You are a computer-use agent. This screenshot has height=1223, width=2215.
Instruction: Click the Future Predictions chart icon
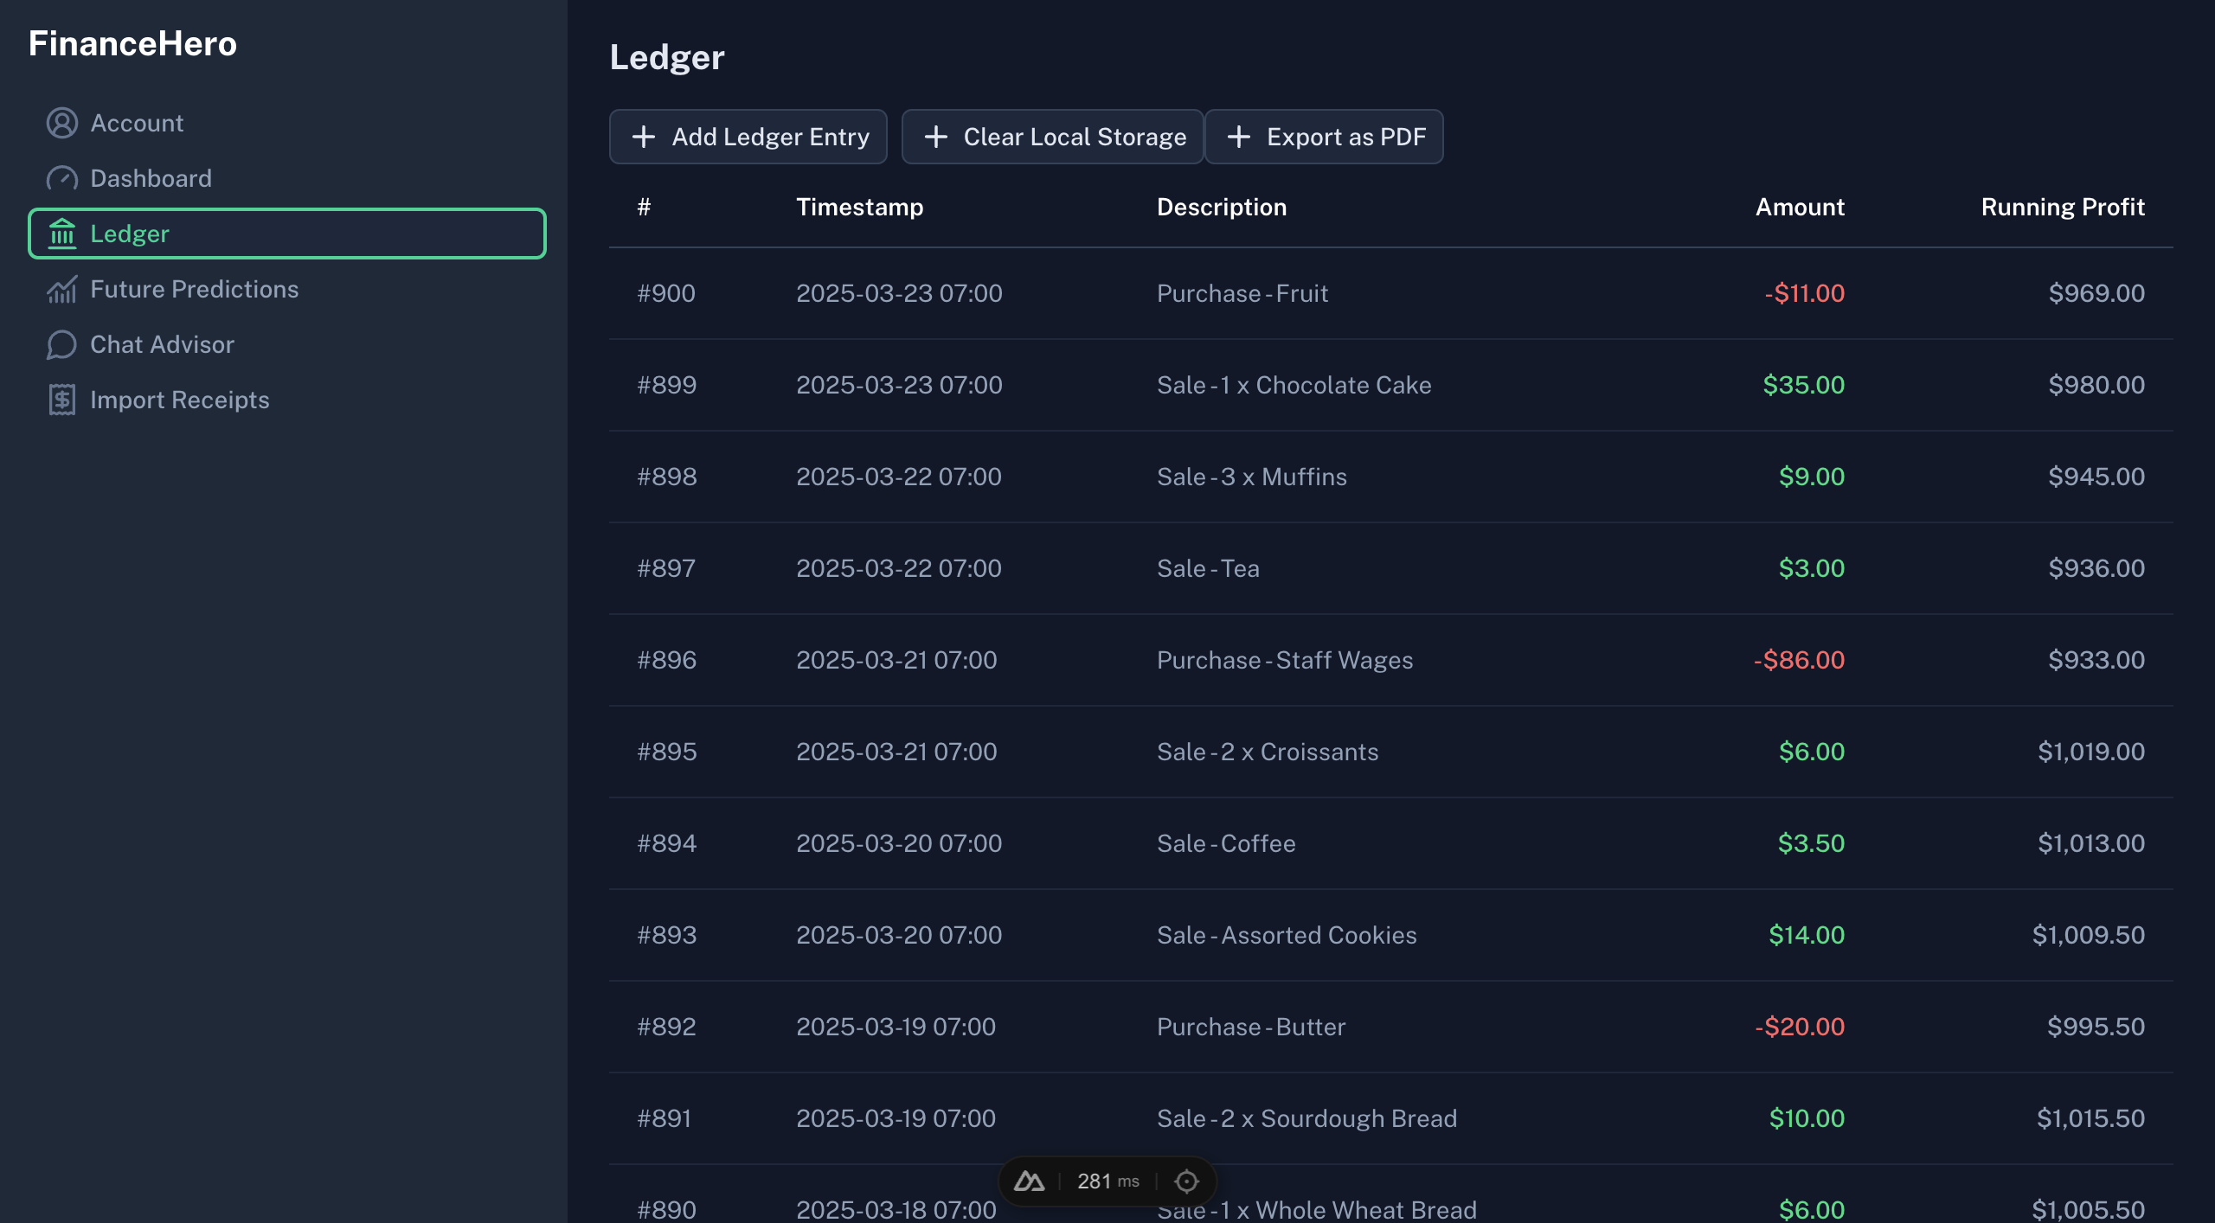tap(61, 289)
